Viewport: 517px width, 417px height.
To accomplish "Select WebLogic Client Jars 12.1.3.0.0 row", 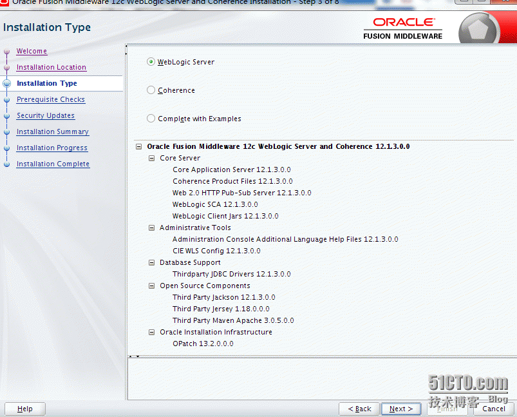I will [x=225, y=216].
